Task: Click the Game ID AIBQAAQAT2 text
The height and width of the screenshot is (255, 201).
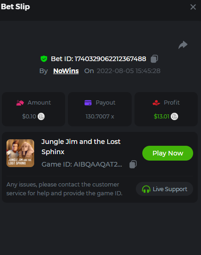Action: click(82, 164)
